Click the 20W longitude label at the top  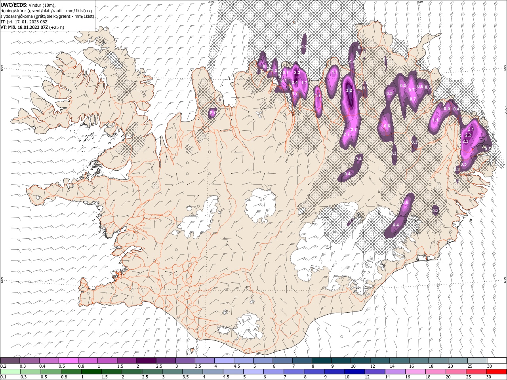click(211, 2)
